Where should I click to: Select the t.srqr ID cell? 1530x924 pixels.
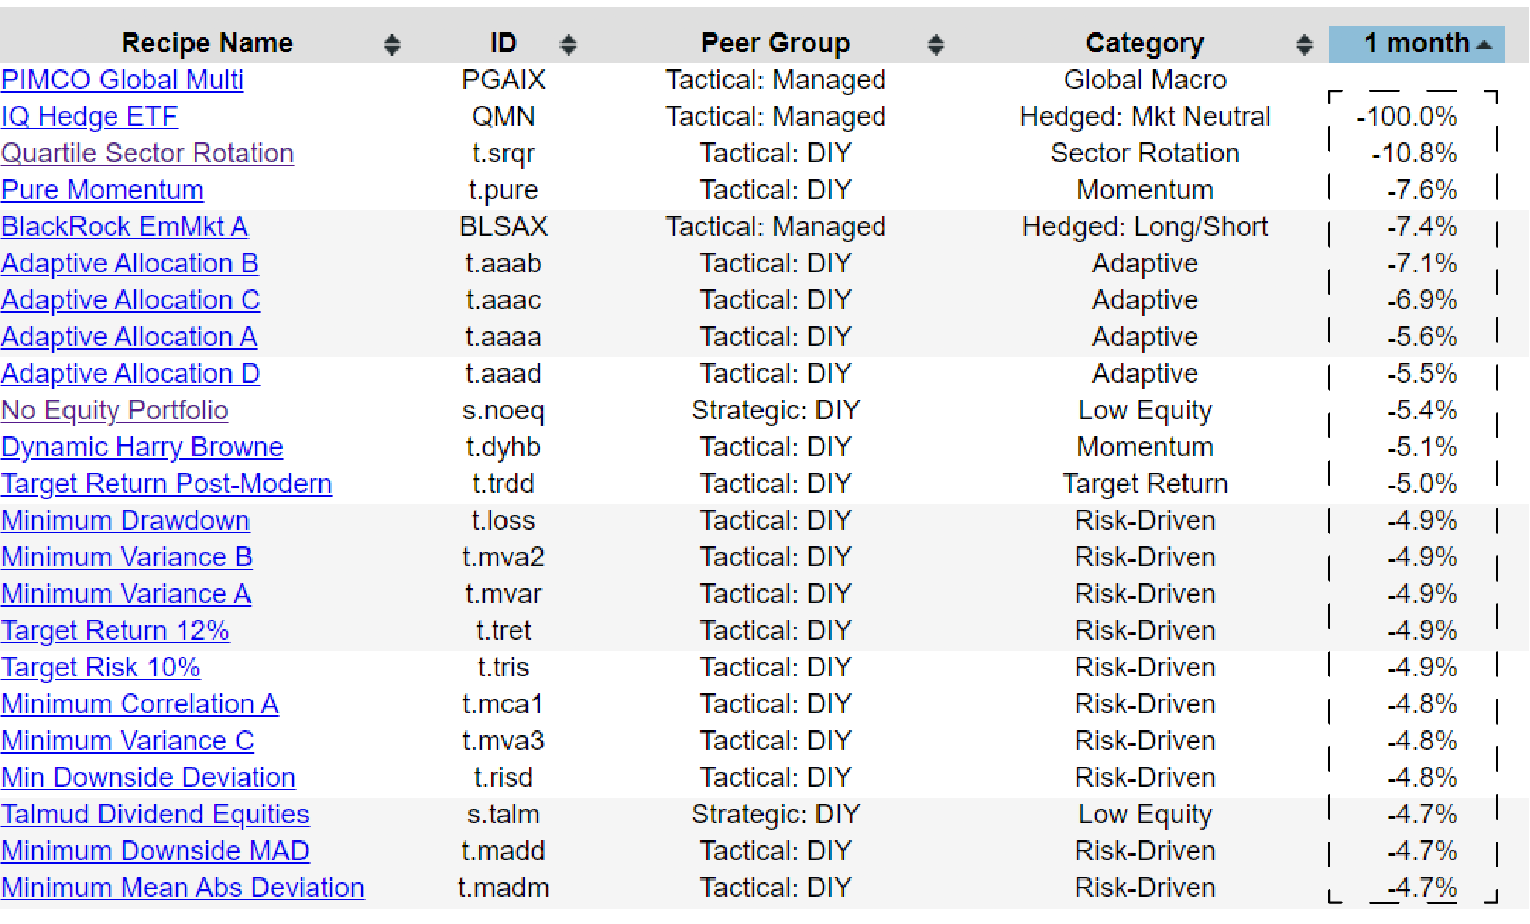504,153
